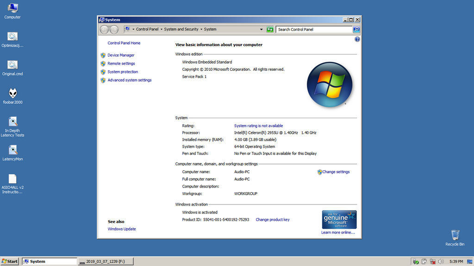This screenshot has height=266, width=474.
Task: Click the System window title bar
Action: point(230,19)
